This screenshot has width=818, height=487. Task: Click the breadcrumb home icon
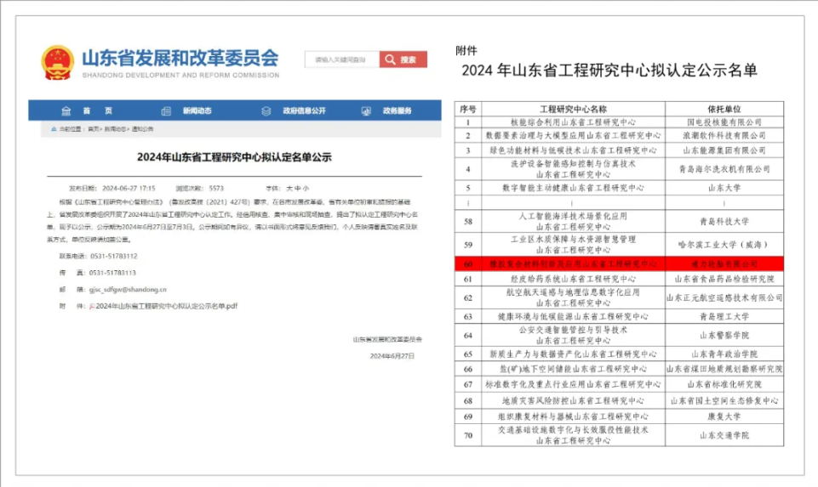(x=53, y=129)
